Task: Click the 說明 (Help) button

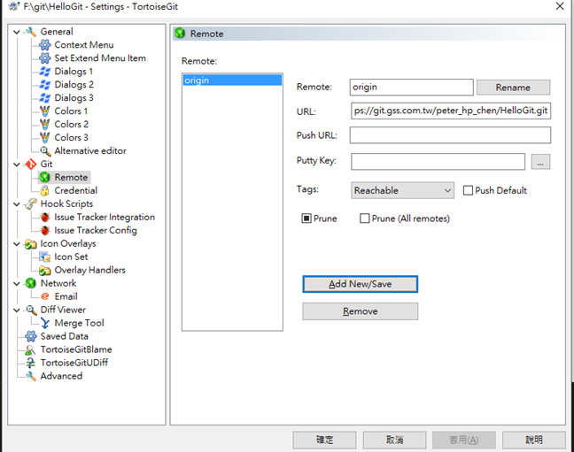Action: tap(534, 440)
